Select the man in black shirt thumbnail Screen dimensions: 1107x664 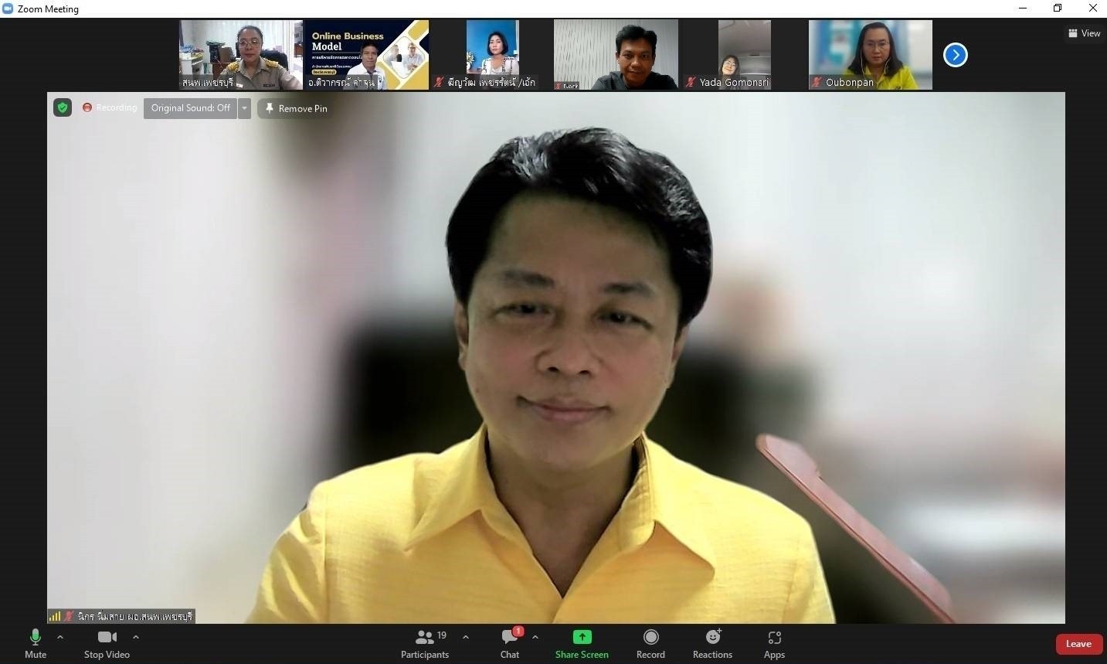(616, 55)
